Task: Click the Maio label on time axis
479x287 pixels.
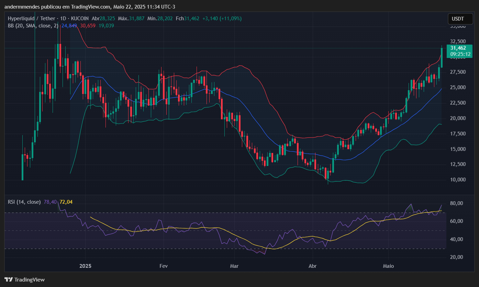Action: [389, 266]
